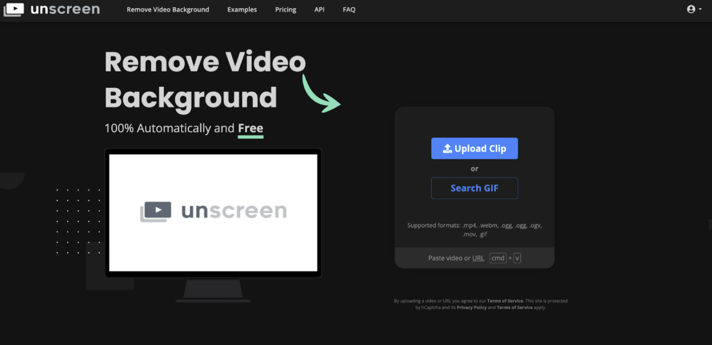The height and width of the screenshot is (345, 712).
Task: Play the unscreen demo video preview
Action: click(213, 213)
